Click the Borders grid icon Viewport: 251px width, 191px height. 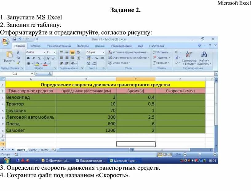pos(28,63)
